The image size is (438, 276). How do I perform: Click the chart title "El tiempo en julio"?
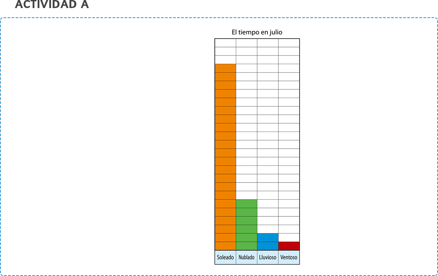(x=257, y=32)
